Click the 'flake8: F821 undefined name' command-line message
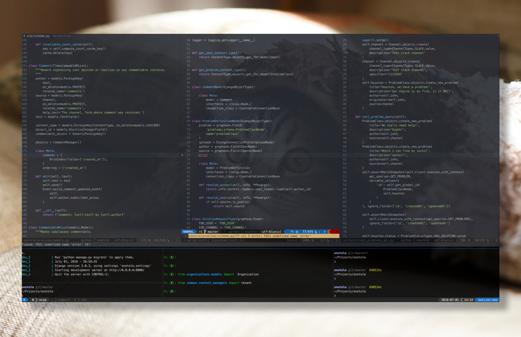The height and width of the screenshot is (337, 521). point(56,244)
